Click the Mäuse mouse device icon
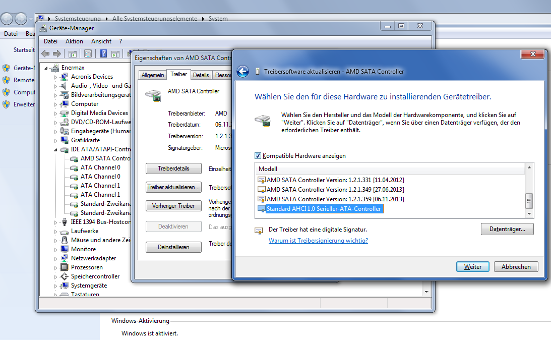 pos(65,240)
